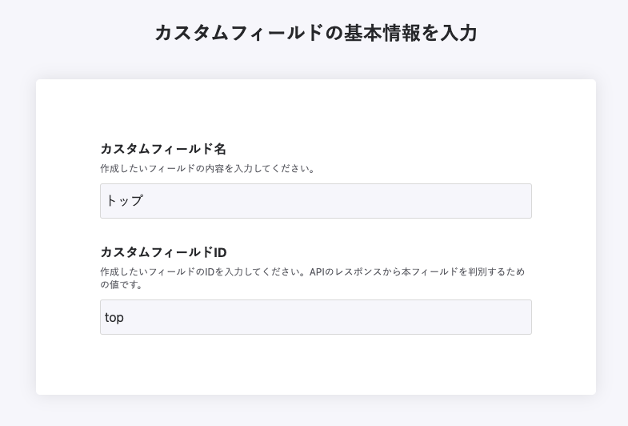Click blank white card area below the ID field
This screenshot has height=426, width=628.
(315, 364)
